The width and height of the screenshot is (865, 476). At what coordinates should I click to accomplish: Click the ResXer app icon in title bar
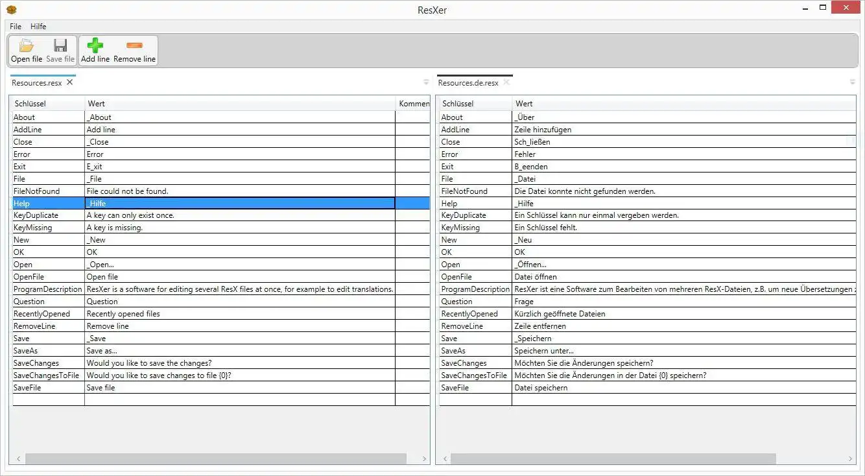11,10
